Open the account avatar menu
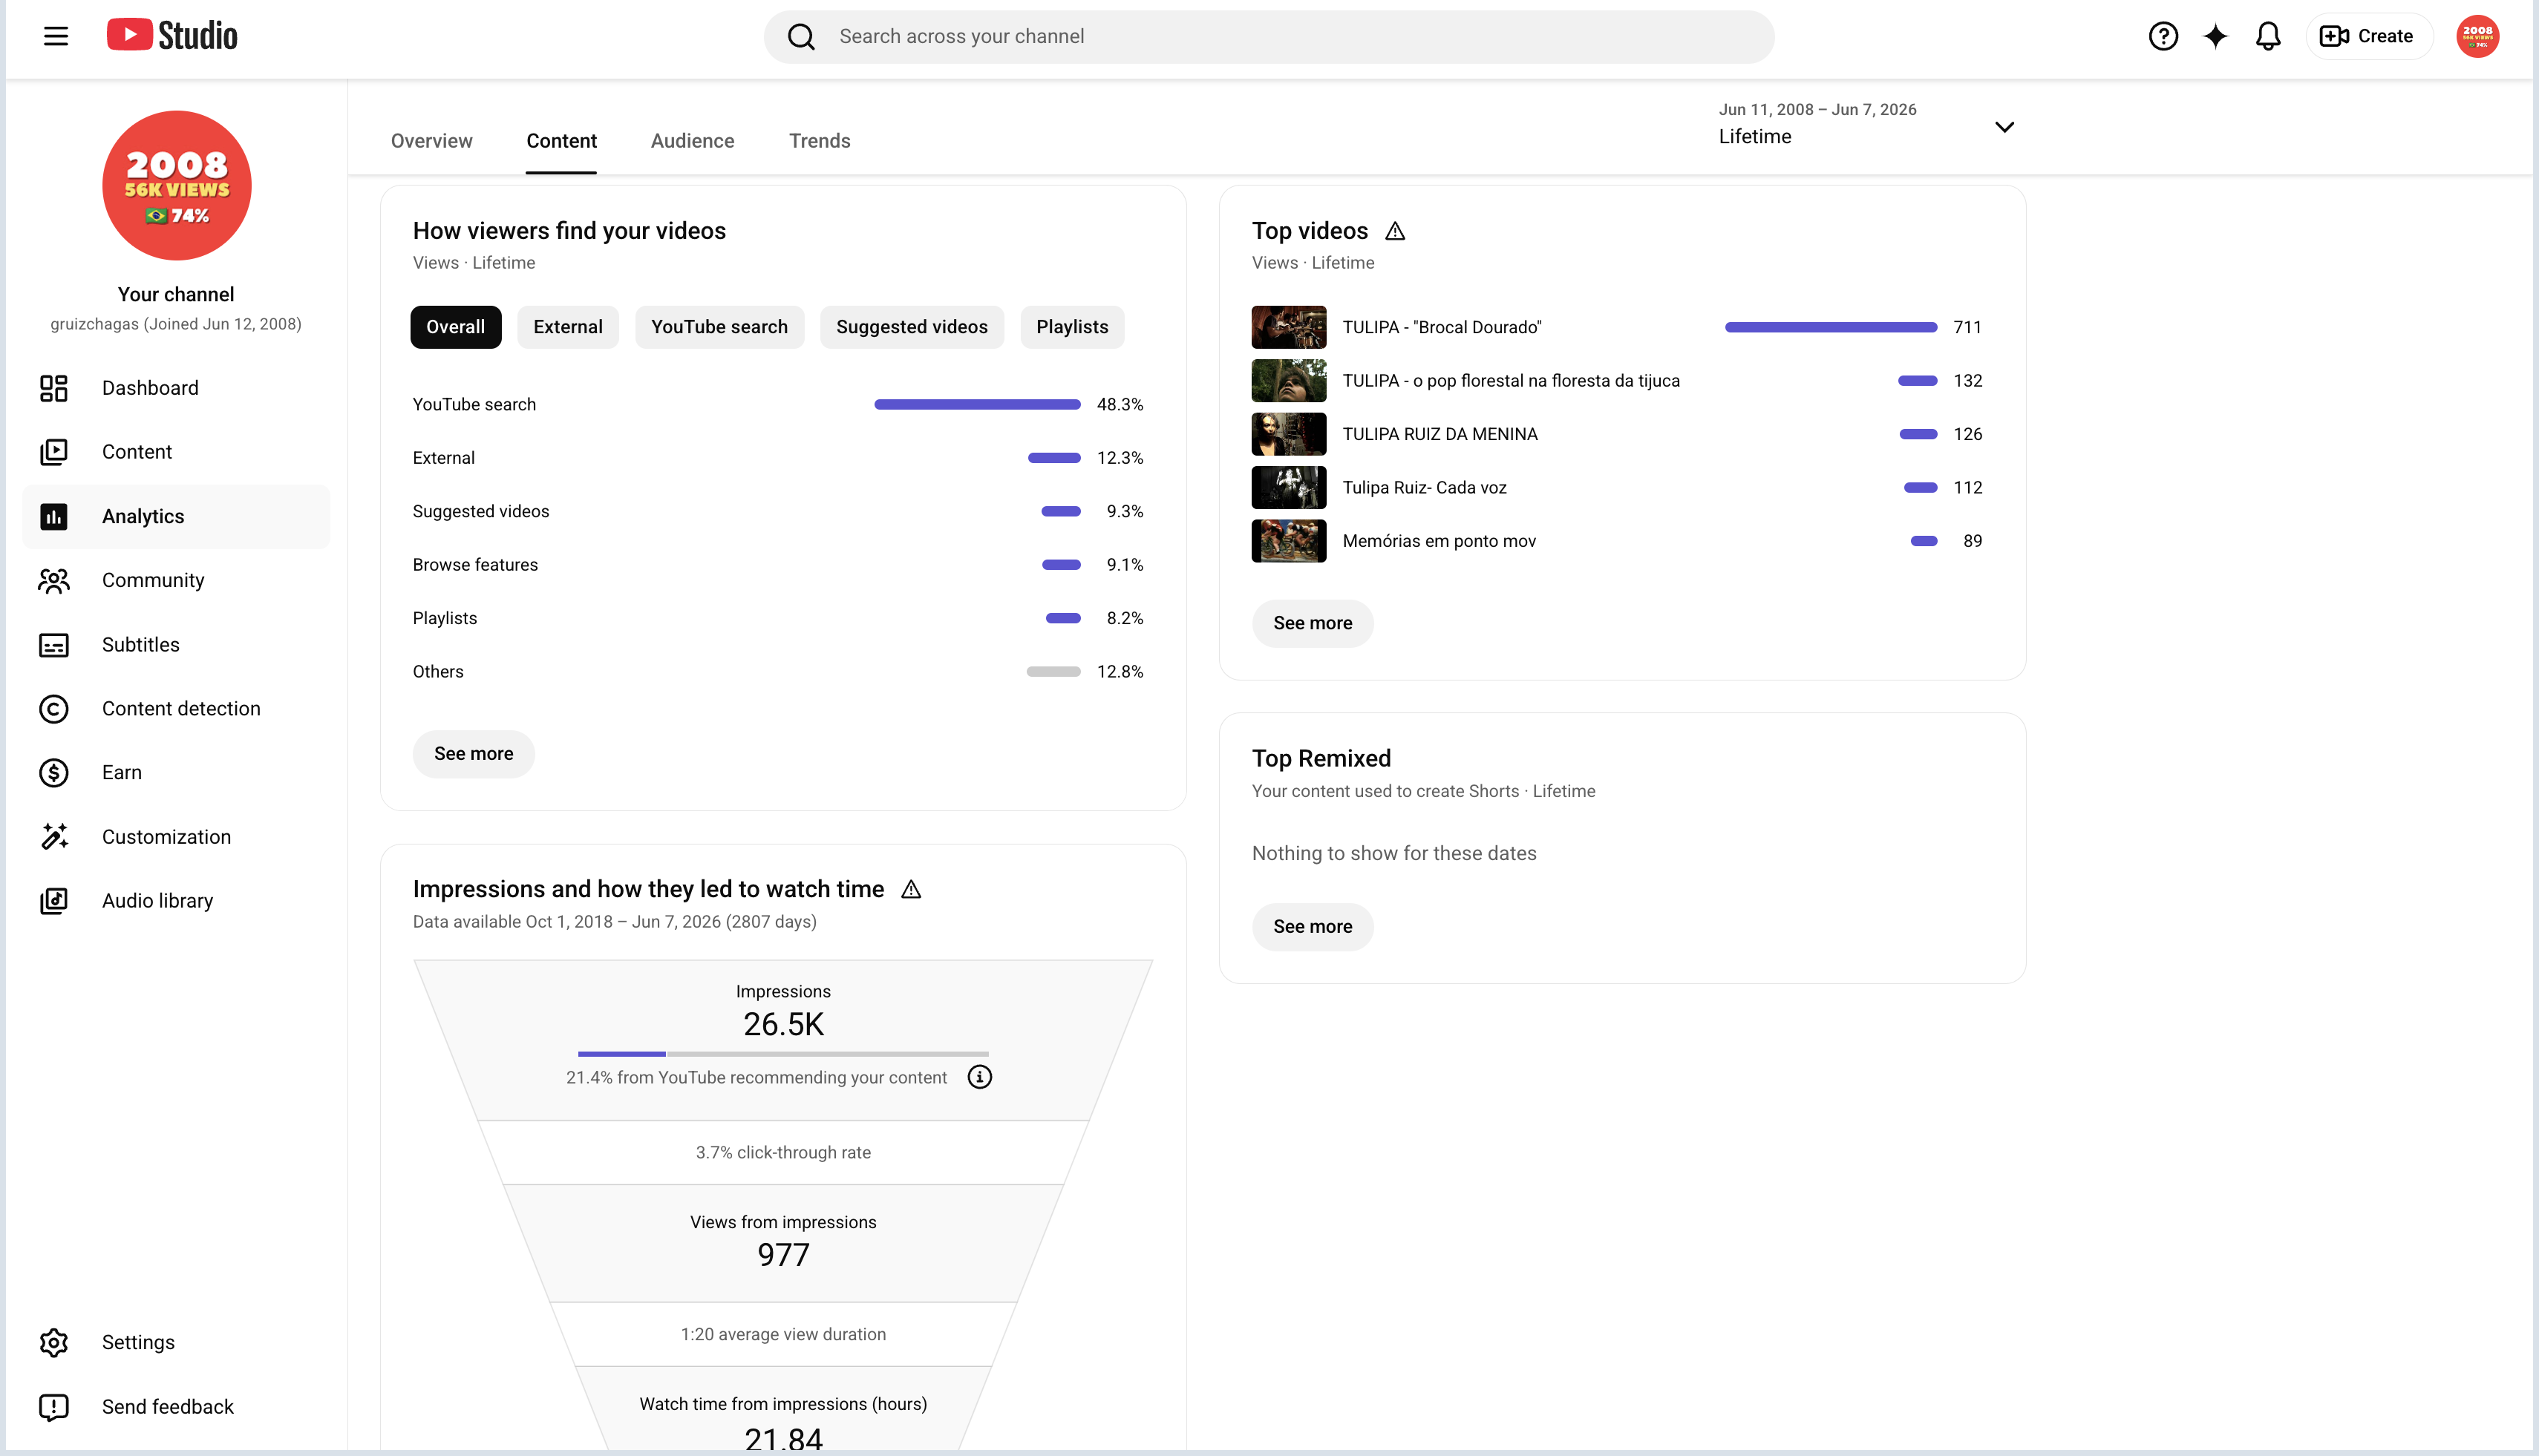 coord(2477,37)
